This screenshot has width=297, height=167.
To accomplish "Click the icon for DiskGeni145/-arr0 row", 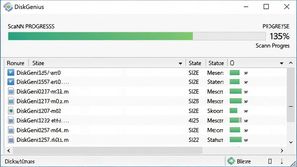I will [x=11, y=72].
